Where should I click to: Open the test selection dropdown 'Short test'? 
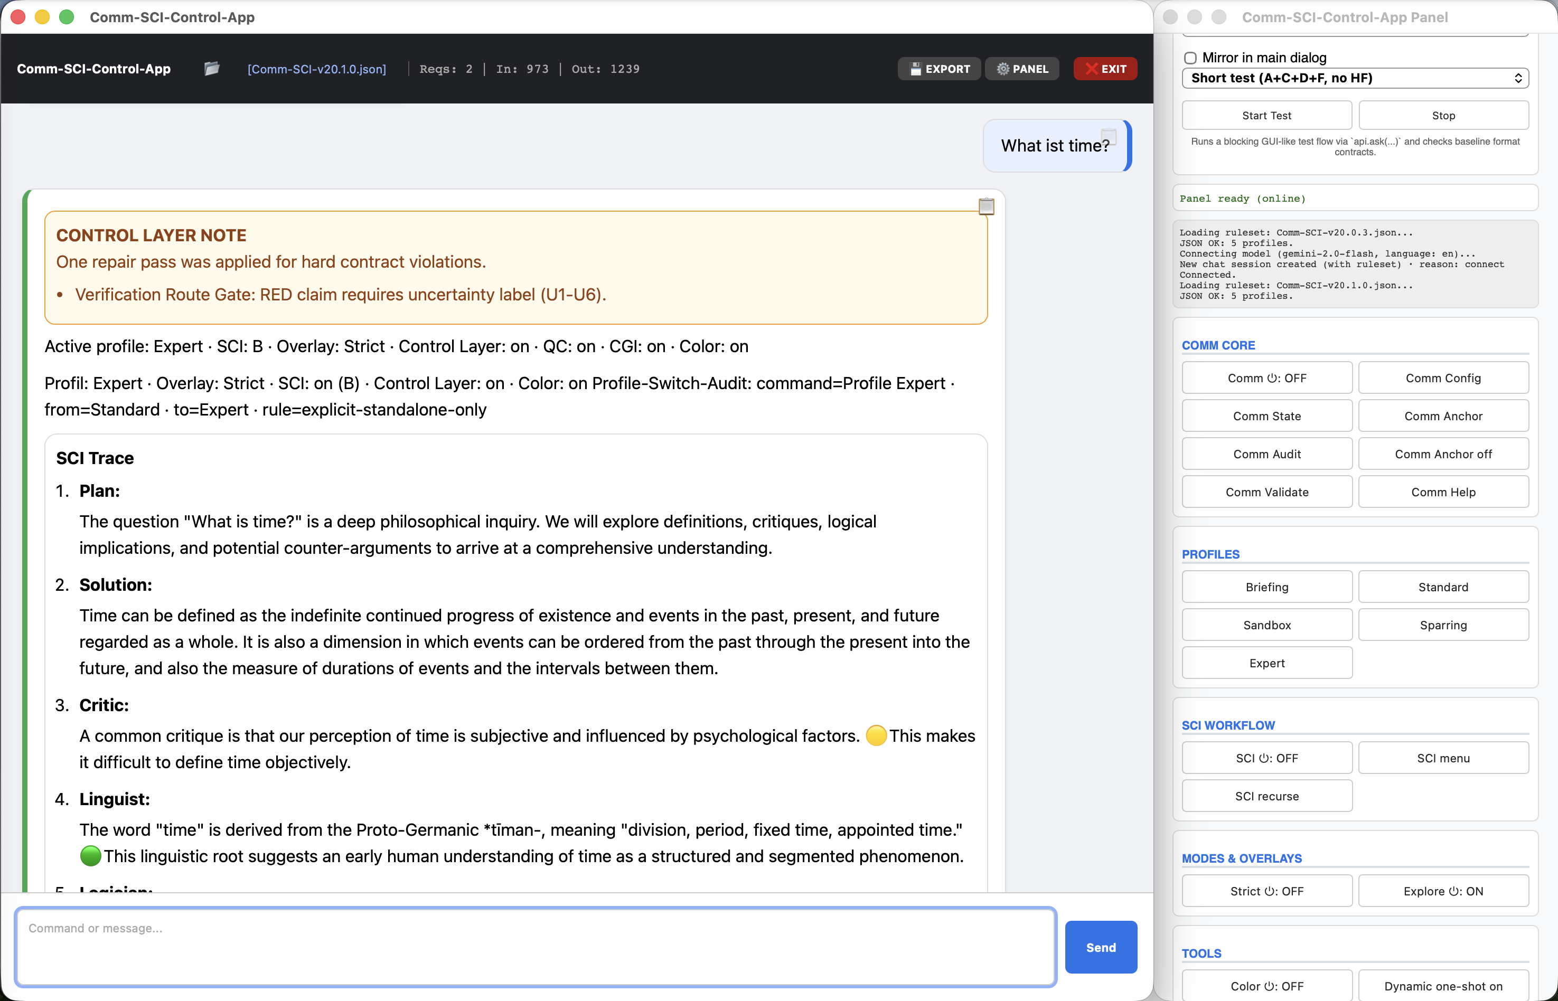click(1355, 78)
